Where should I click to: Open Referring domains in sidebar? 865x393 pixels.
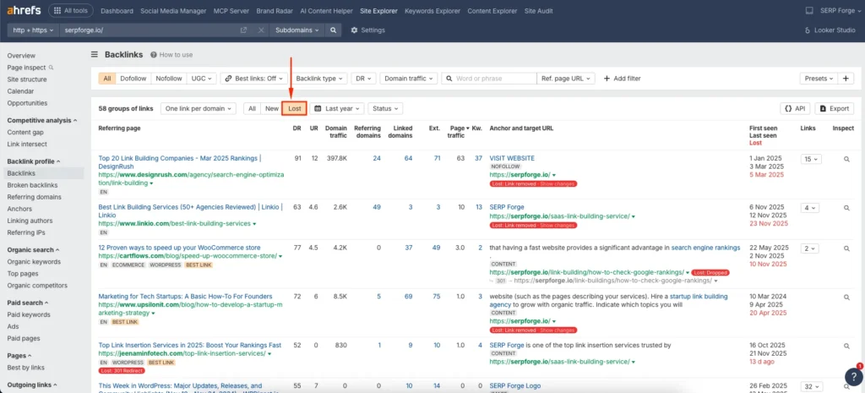[34, 197]
